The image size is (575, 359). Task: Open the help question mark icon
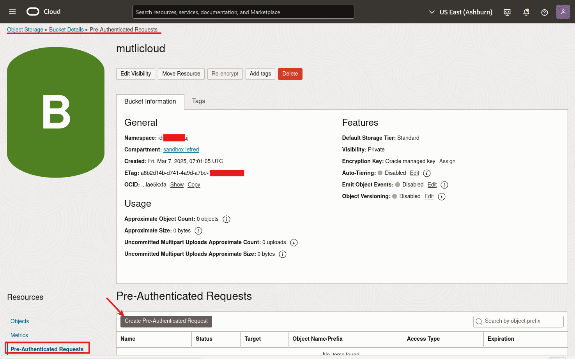pyautogui.click(x=545, y=12)
